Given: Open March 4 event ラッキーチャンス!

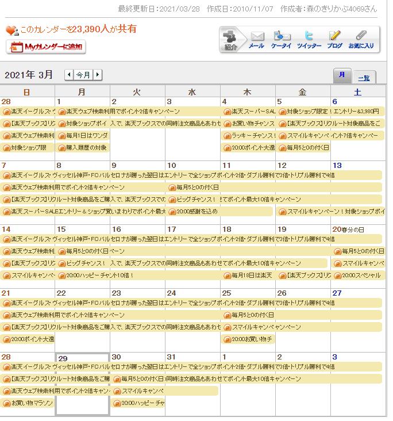Looking at the screenshot, I should tap(248, 136).
